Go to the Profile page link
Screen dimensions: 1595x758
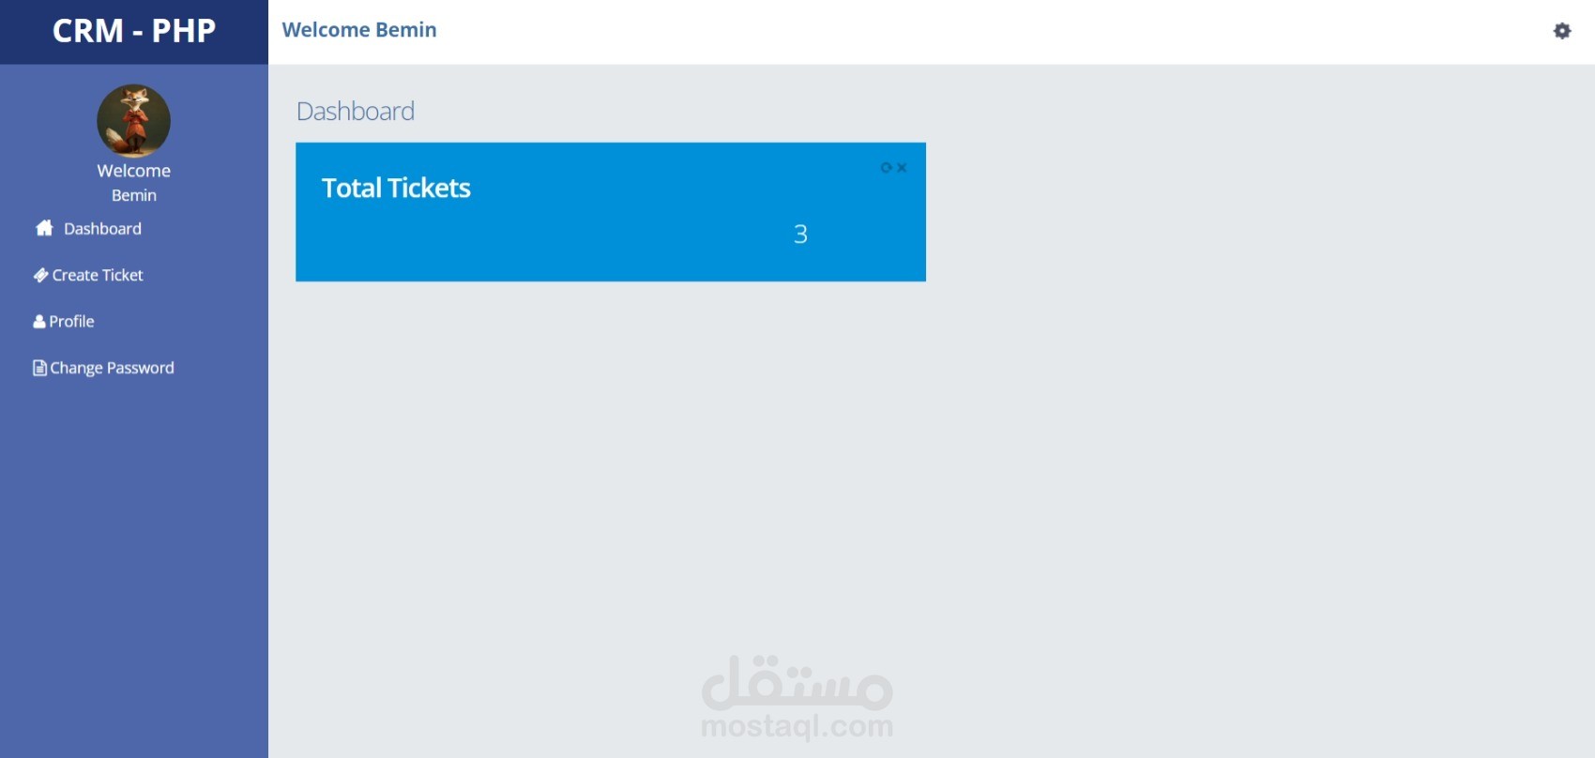[71, 322]
